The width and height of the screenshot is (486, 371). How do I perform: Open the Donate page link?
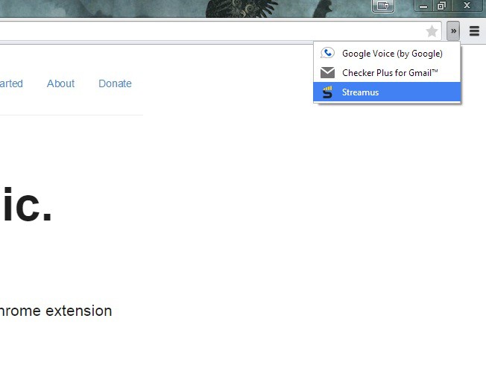115,83
